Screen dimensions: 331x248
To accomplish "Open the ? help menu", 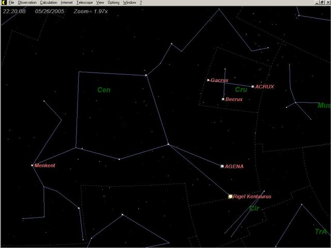I will pyautogui.click(x=141, y=3).
